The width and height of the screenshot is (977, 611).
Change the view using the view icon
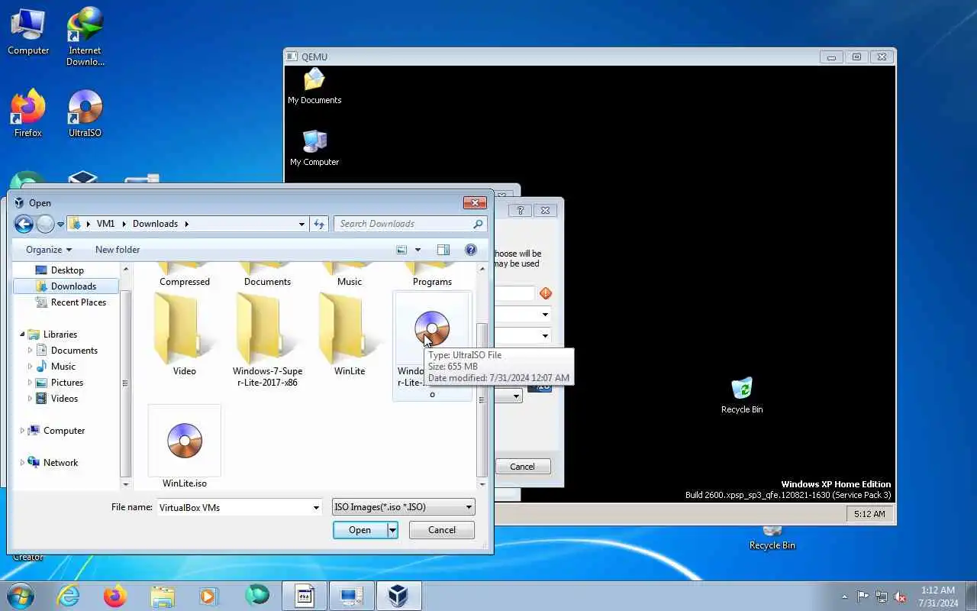pos(401,250)
